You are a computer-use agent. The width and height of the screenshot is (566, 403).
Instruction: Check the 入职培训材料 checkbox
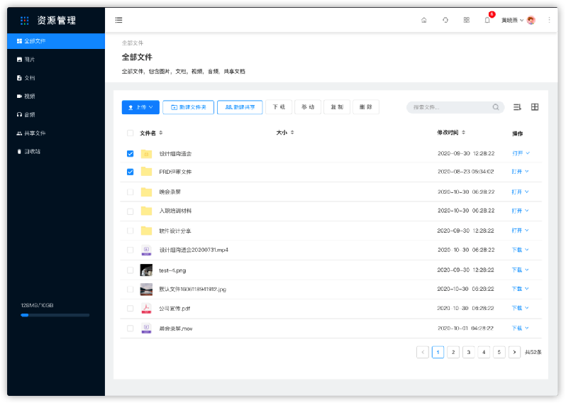pyautogui.click(x=131, y=211)
